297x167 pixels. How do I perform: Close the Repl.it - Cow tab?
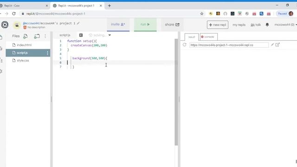click(x=47, y=6)
